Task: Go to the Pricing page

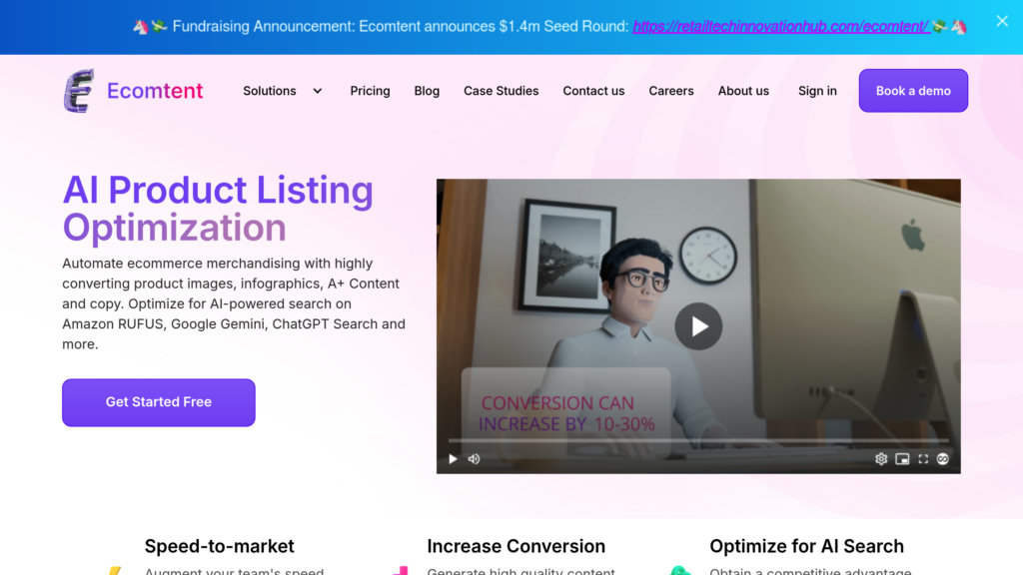Action: tap(370, 91)
